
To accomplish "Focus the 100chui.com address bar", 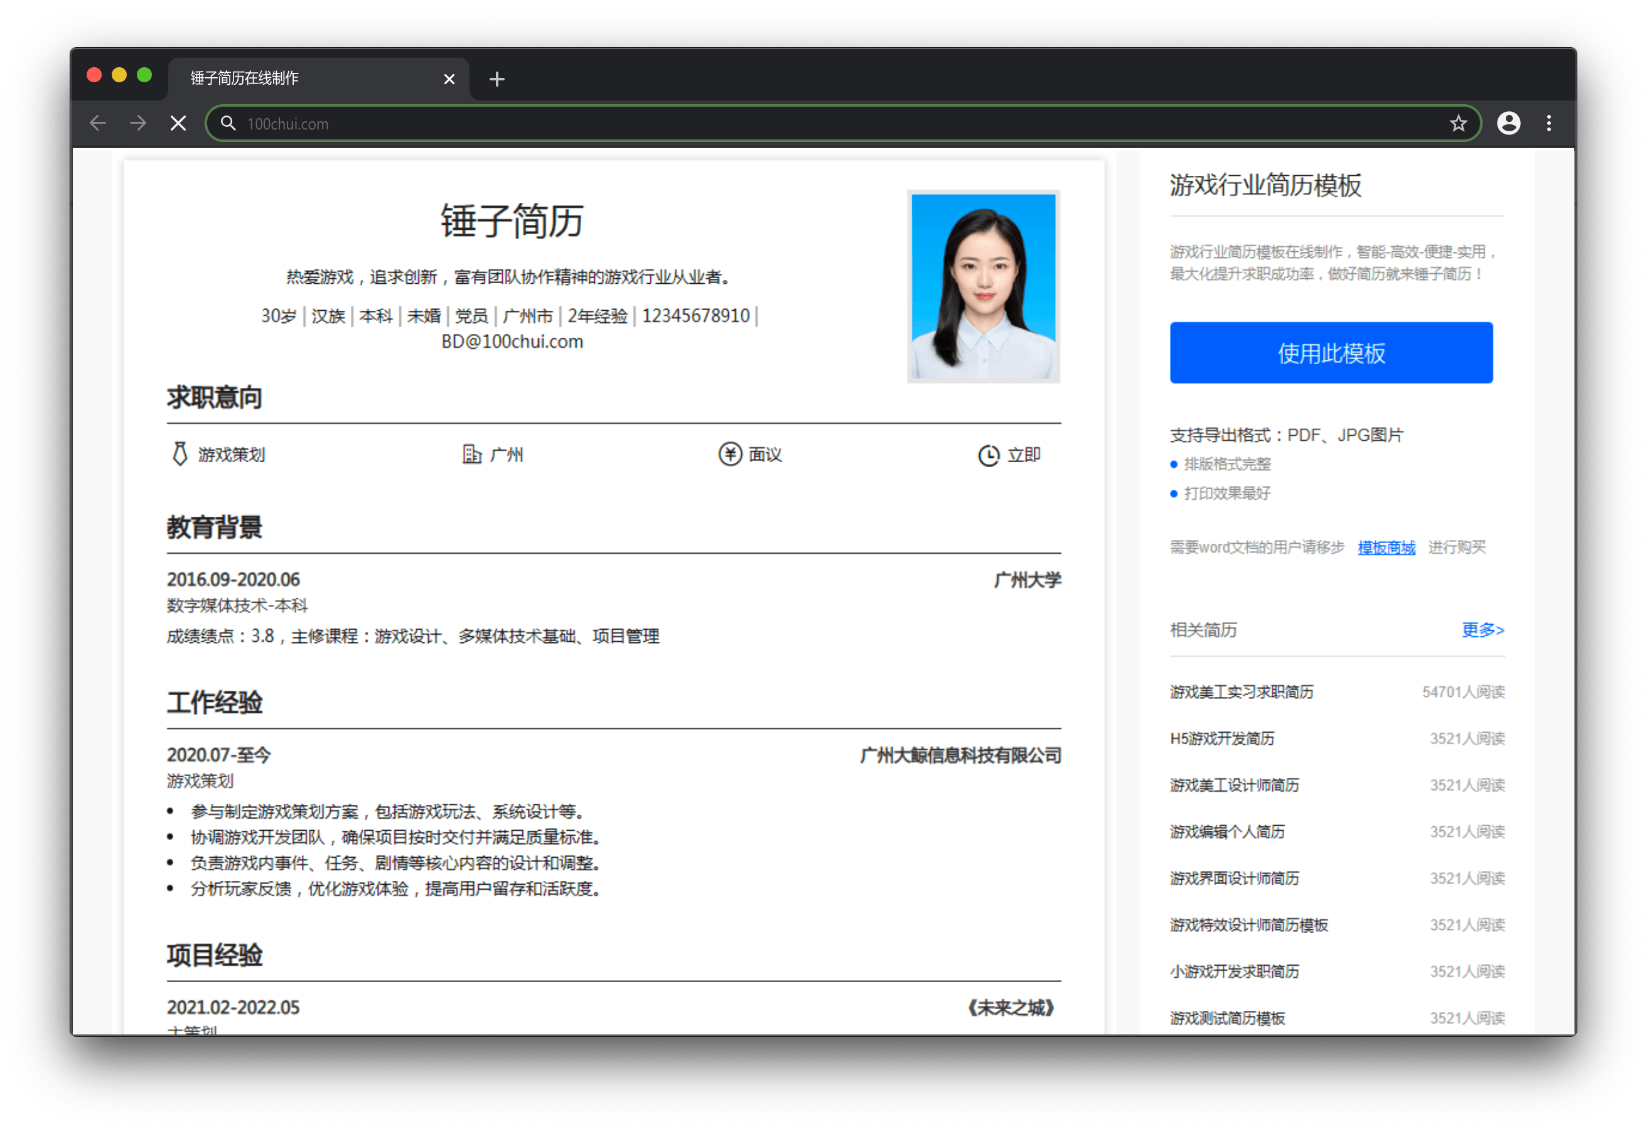I will coord(844,124).
